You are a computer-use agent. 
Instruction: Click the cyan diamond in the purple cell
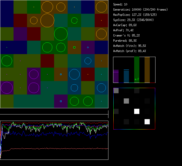88,47
